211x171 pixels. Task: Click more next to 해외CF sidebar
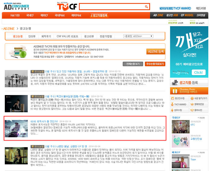[201, 152]
